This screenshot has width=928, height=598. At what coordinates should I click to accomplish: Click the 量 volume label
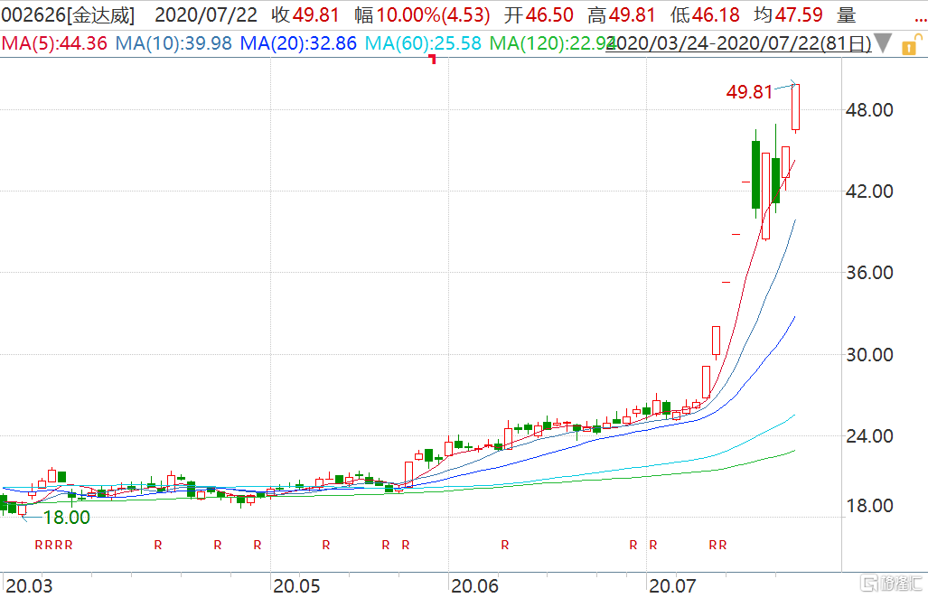click(847, 15)
